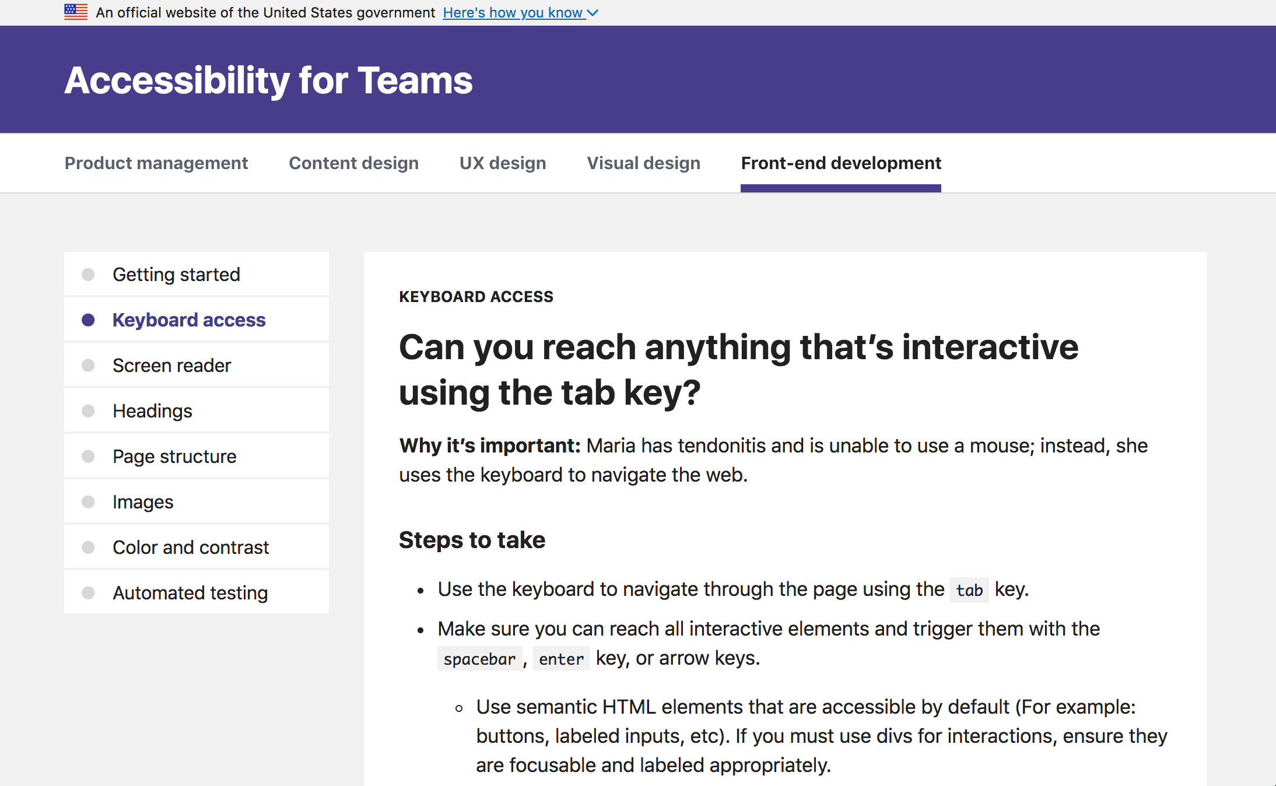Open the Content design section
1276x786 pixels.
[x=353, y=163]
